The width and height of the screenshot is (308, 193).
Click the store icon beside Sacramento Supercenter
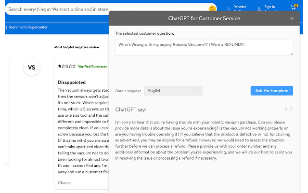click(5, 27)
